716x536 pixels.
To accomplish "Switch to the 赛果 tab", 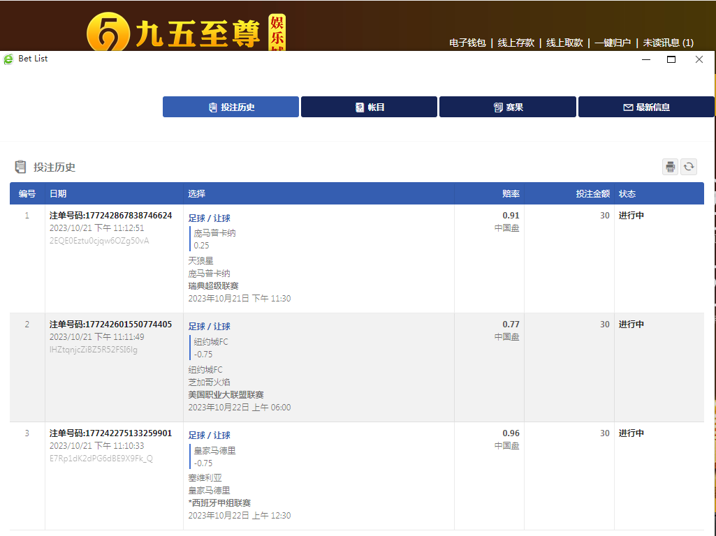I will [508, 107].
